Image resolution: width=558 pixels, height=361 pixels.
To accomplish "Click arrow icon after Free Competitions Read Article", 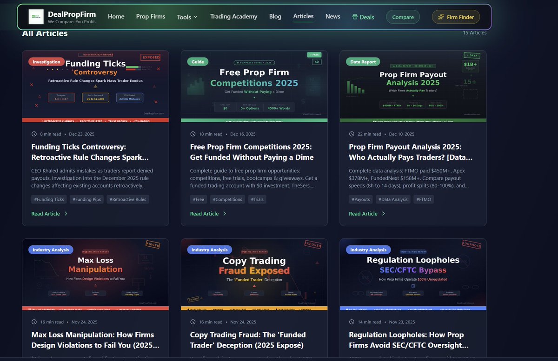I will 225,214.
